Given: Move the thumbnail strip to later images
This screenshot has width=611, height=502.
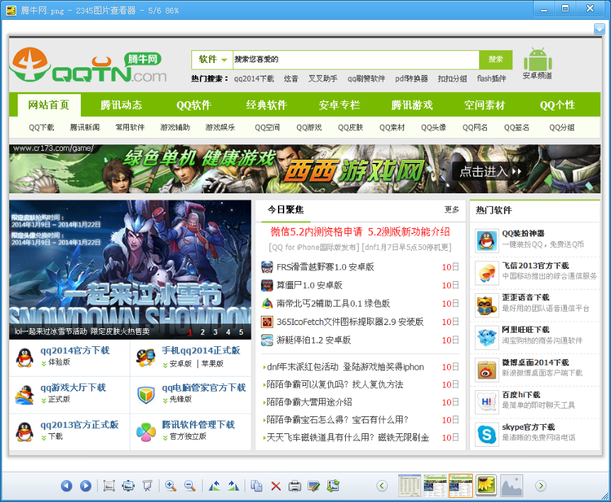Looking at the screenshot, I should click(540, 486).
